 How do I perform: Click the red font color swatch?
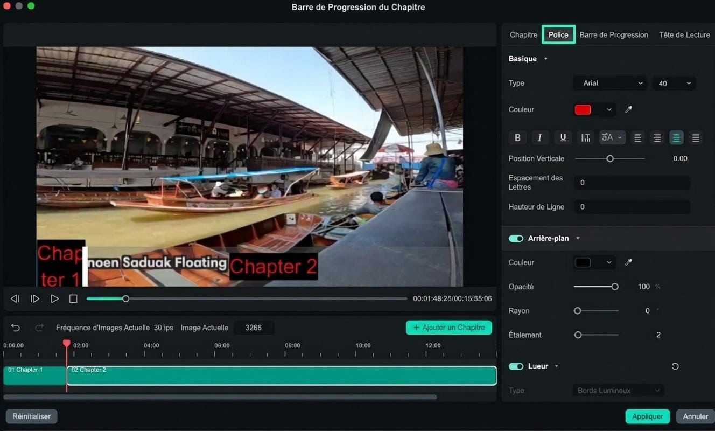[x=583, y=109]
